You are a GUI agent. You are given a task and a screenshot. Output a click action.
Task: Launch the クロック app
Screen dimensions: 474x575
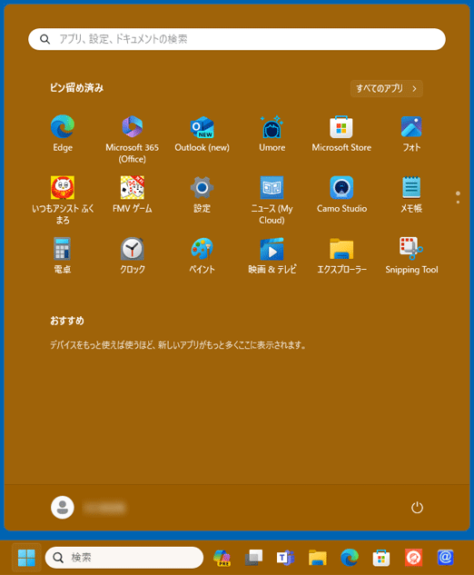tap(132, 255)
